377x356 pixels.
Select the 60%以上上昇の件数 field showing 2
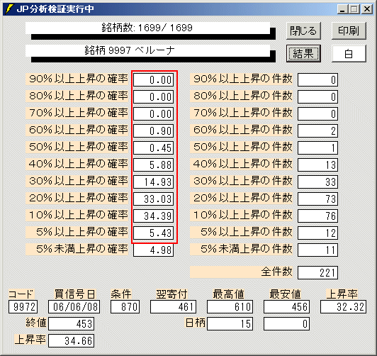[x=318, y=131]
